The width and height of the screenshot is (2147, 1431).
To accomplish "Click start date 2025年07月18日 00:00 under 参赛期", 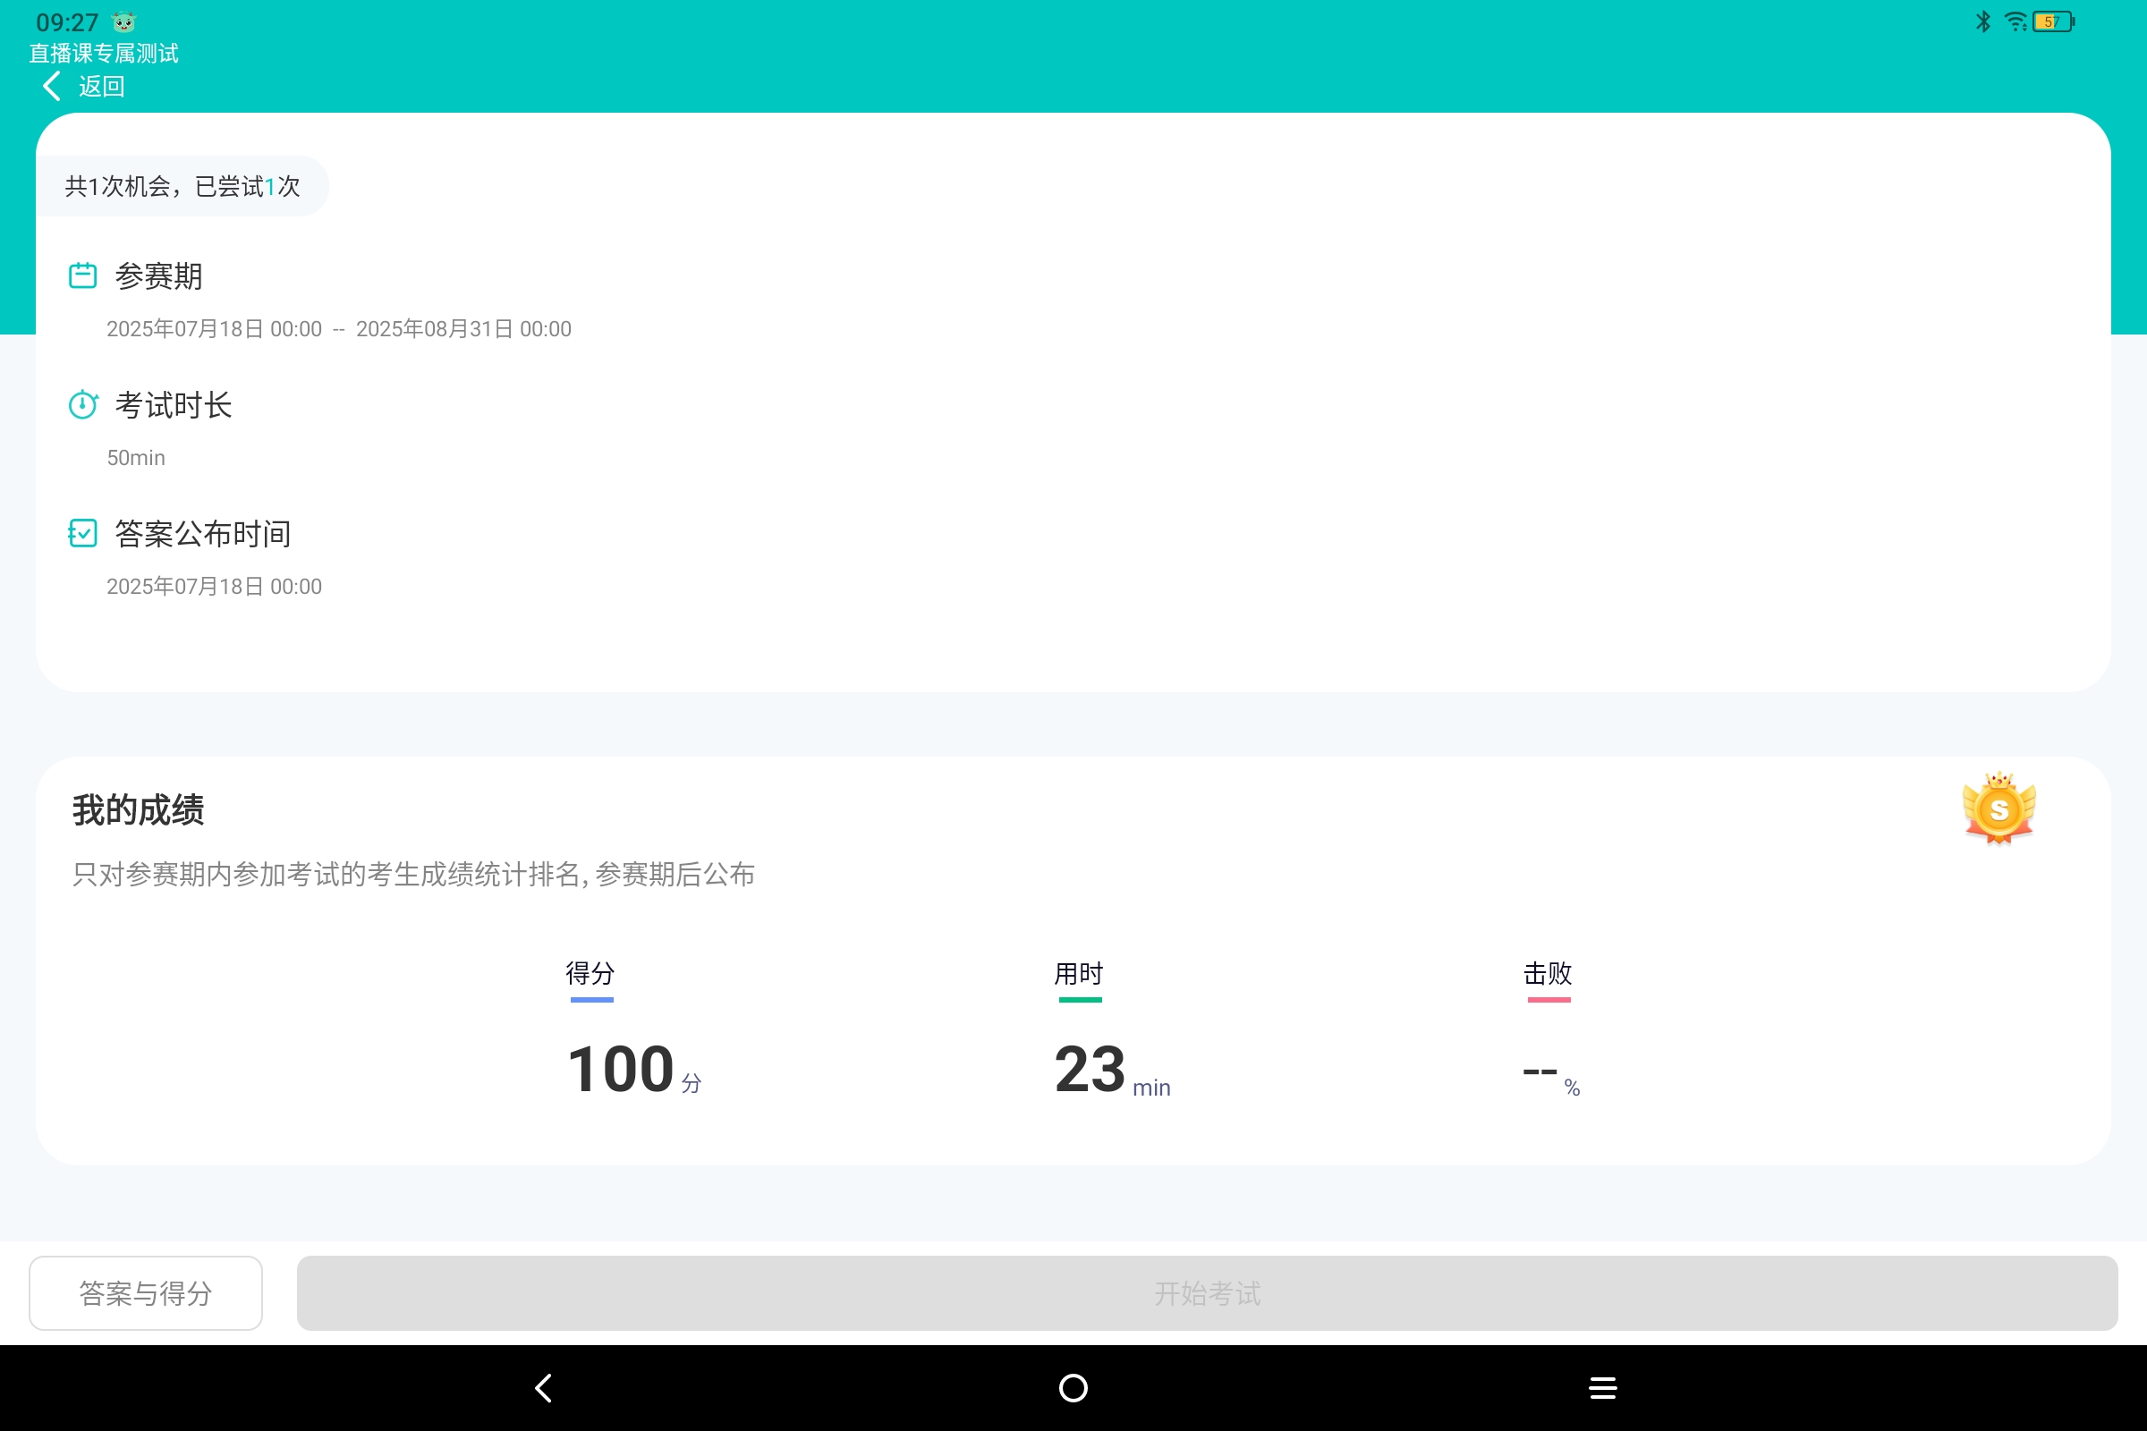I will tap(215, 328).
